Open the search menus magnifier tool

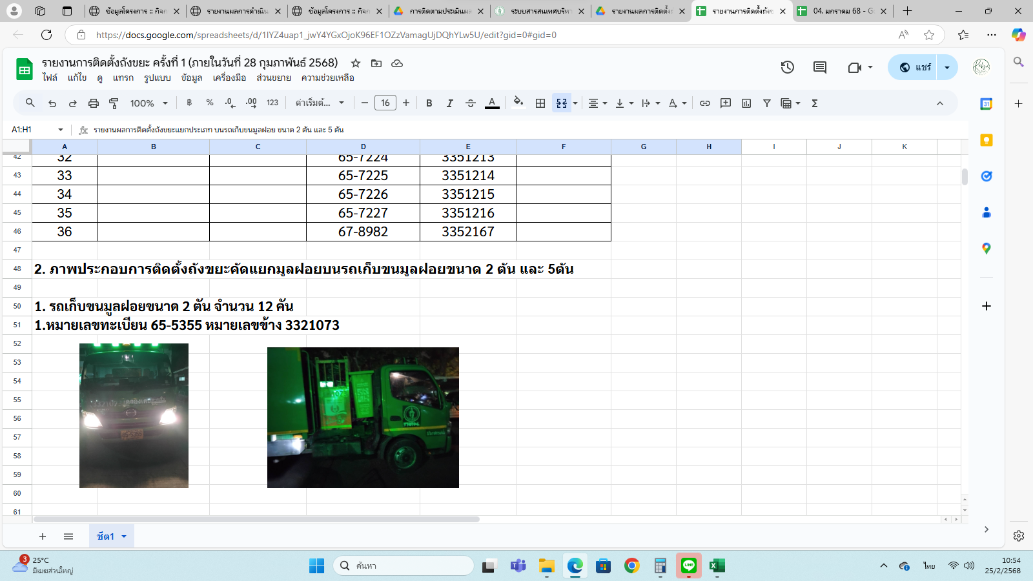pos(30,103)
